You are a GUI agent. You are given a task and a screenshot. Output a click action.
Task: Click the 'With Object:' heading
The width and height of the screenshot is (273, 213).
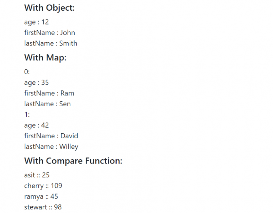coord(49,8)
